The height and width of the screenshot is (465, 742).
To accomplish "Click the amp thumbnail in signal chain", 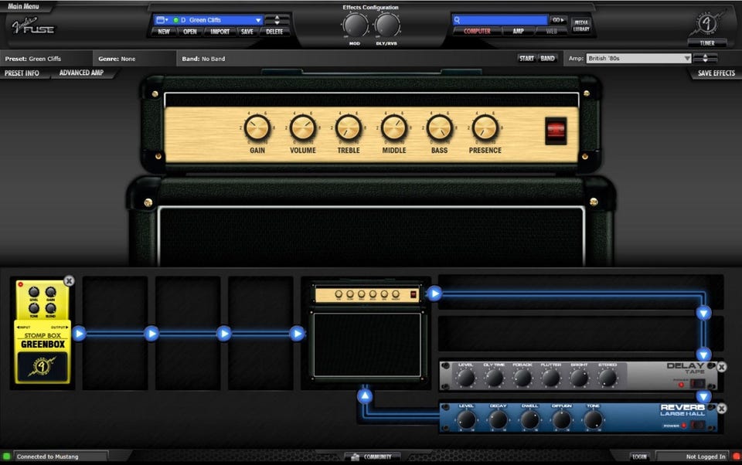I will [x=366, y=331].
